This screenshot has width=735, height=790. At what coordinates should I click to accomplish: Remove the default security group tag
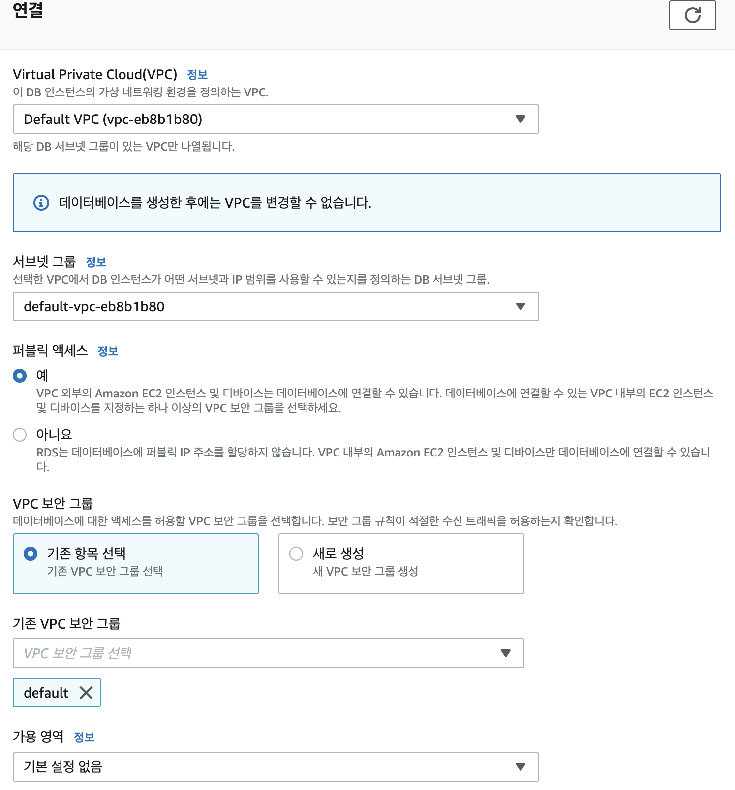[x=86, y=693]
